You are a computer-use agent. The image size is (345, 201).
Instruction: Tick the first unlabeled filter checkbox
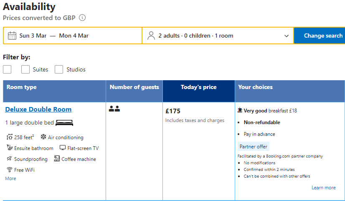7,69
